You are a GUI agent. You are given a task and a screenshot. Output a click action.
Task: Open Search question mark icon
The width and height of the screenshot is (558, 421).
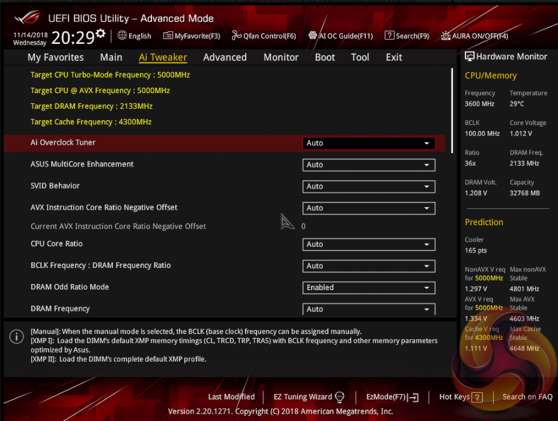pyautogui.click(x=390, y=35)
